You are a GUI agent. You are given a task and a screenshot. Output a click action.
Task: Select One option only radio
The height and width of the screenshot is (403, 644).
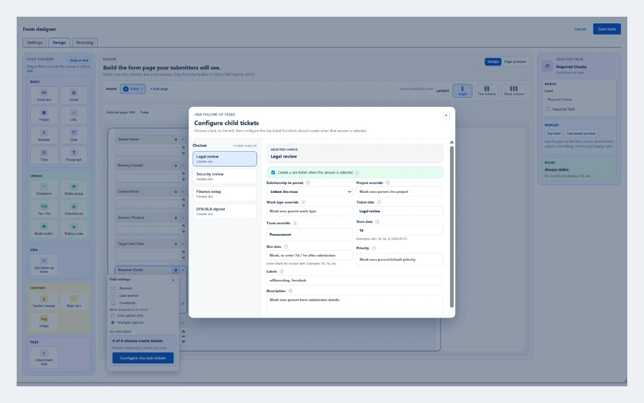[113, 316]
